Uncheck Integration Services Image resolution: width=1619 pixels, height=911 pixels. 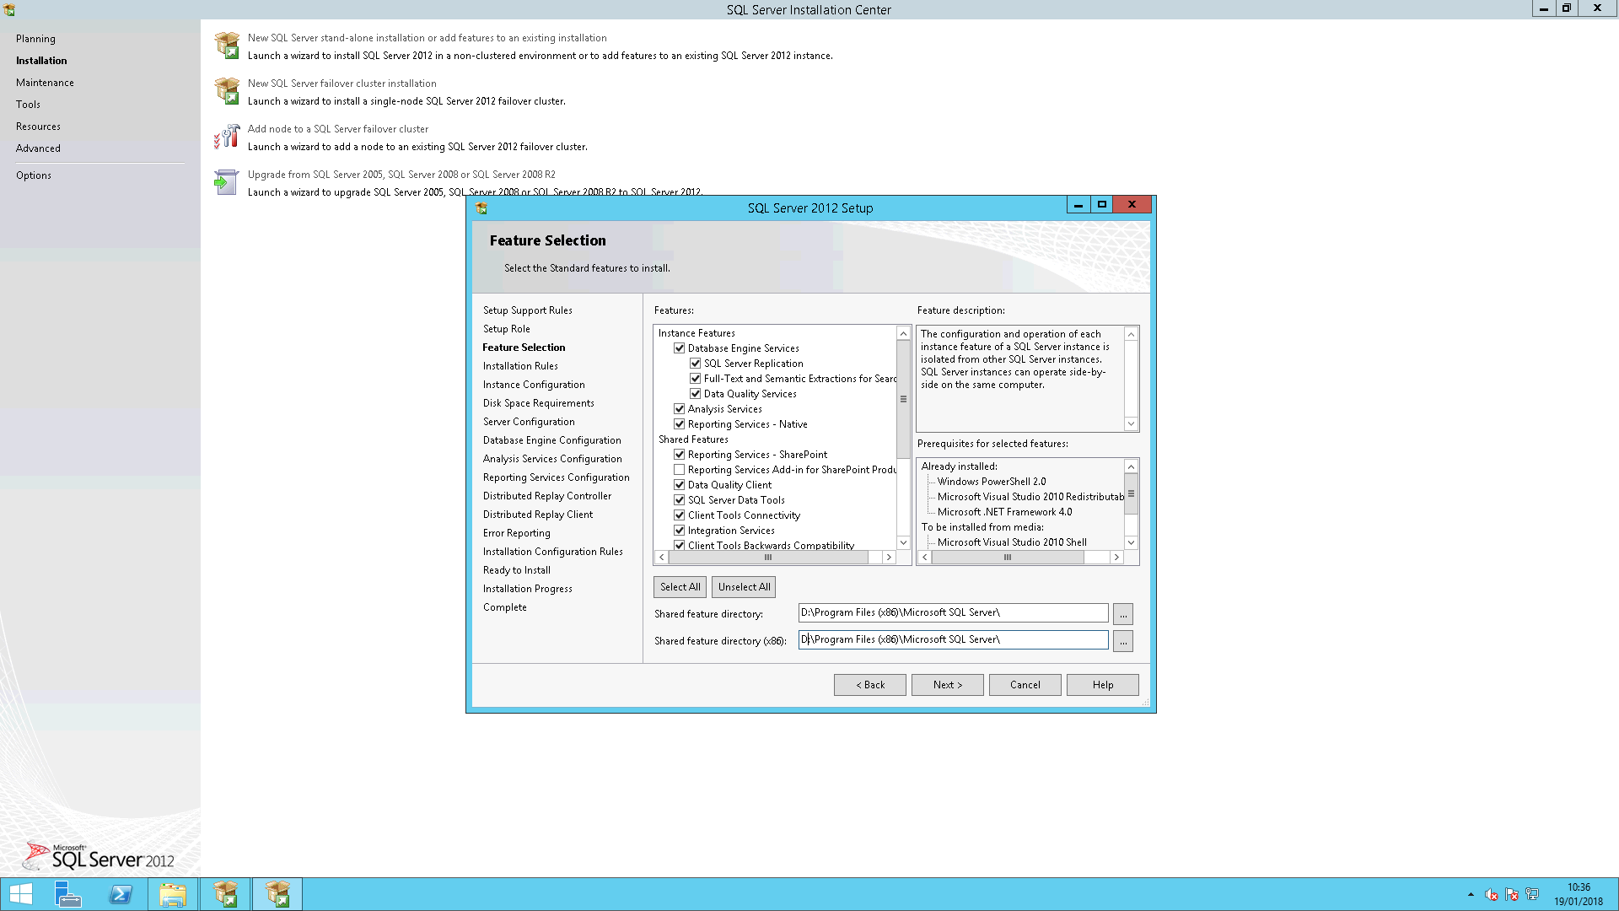(679, 531)
